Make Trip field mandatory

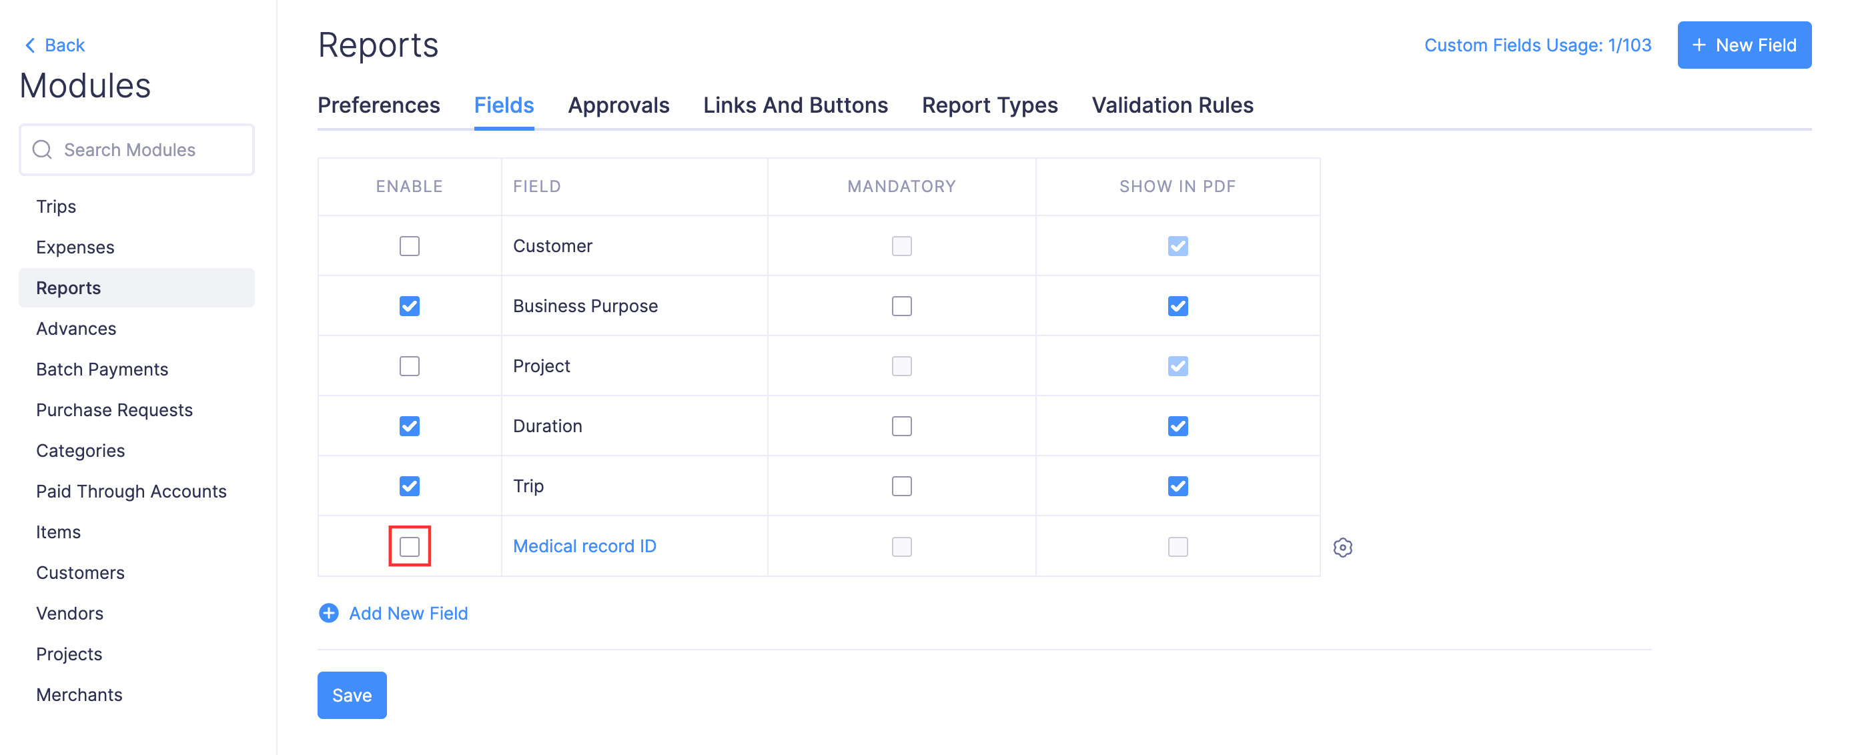901,486
